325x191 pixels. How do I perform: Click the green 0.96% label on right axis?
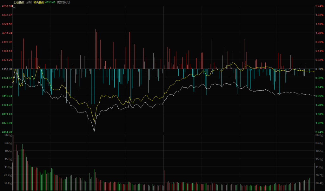(319, 96)
